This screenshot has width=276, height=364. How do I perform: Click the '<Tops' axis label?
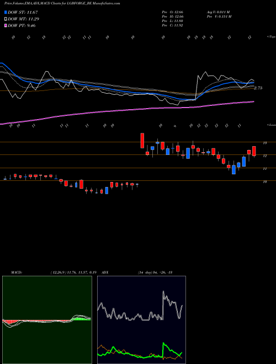(271, 37)
